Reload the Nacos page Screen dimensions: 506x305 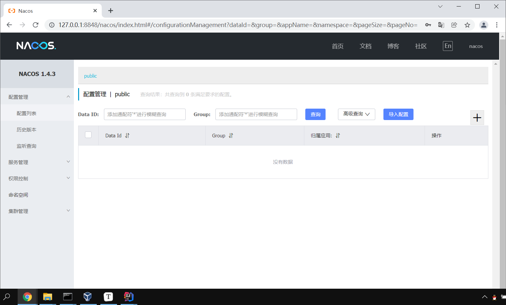click(x=36, y=25)
